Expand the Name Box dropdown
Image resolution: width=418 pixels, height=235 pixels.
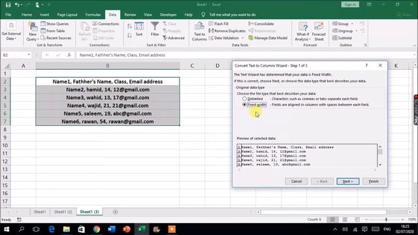pos(29,55)
